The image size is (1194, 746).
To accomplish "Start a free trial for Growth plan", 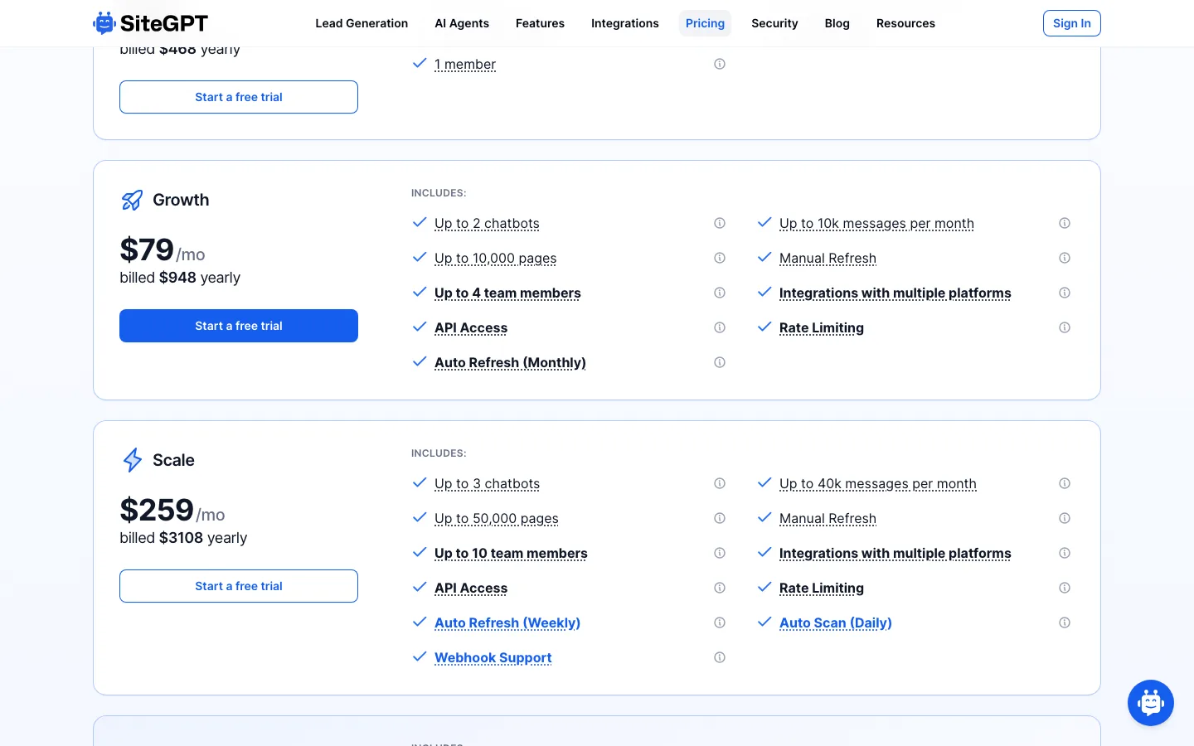I will pos(239,326).
